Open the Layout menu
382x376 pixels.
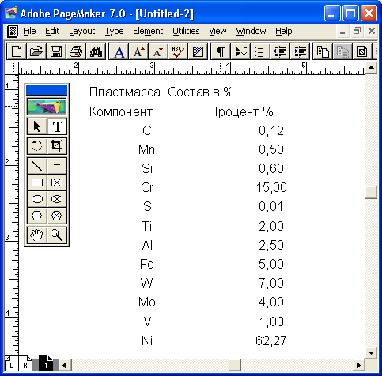[81, 31]
